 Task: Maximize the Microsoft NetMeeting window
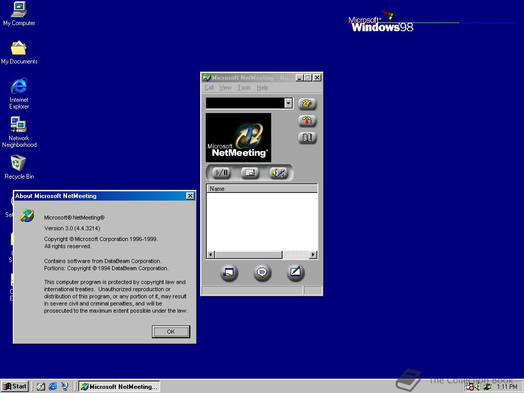tap(308, 78)
